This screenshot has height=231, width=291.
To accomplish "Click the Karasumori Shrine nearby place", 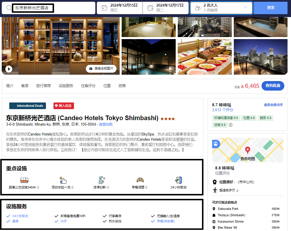I will 231,221.
